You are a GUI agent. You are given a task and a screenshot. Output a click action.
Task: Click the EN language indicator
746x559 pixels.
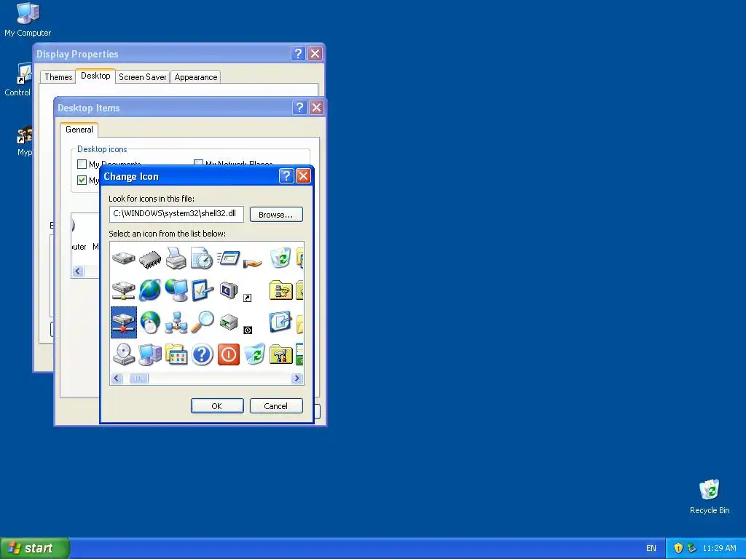coord(651,549)
